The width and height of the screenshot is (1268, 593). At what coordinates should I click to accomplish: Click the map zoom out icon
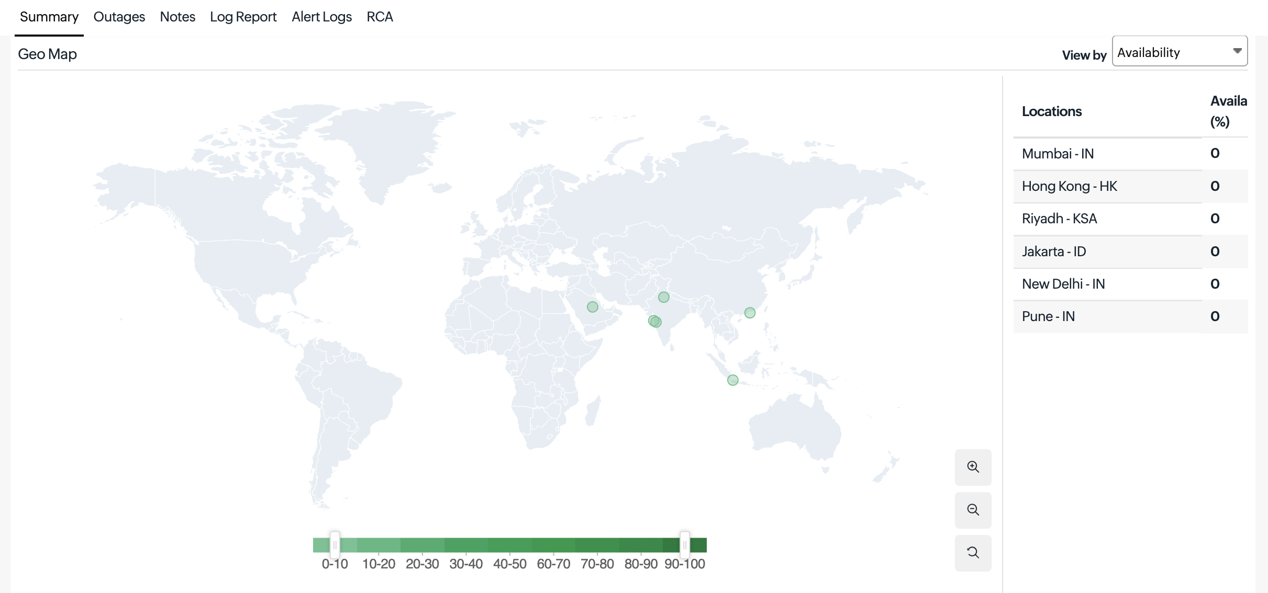973,510
